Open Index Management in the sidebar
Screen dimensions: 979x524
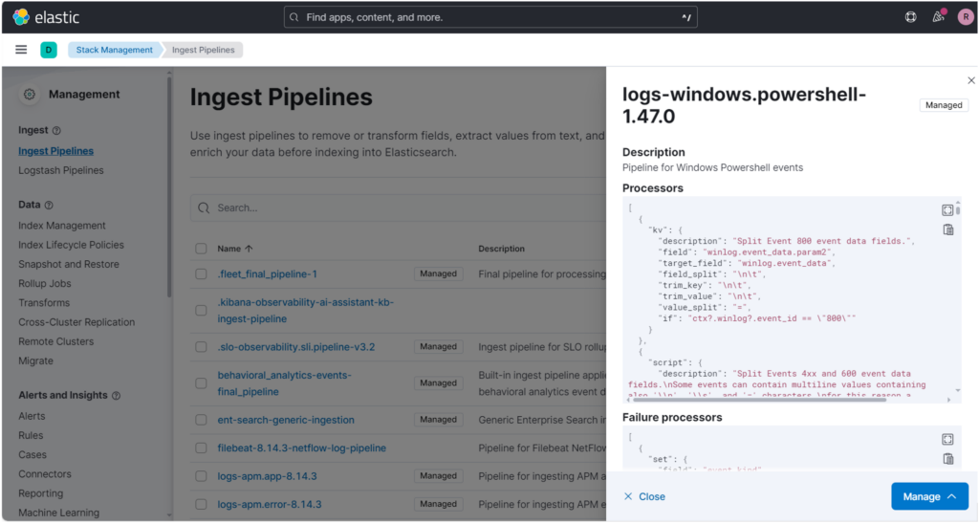point(62,226)
